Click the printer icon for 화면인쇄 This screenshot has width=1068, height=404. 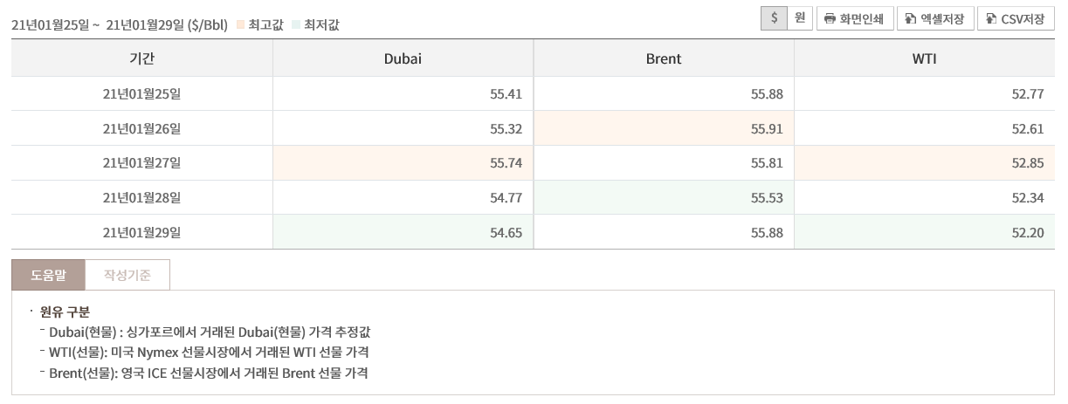point(830,18)
